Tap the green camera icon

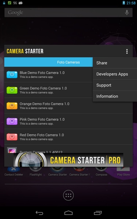pyautogui.click(x=12, y=90)
